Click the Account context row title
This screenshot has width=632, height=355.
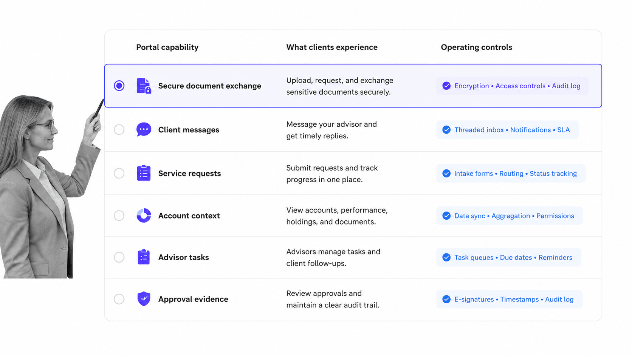coord(189,216)
